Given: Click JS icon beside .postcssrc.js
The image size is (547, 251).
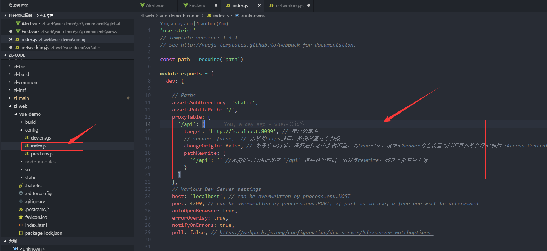Looking at the screenshot, I should (x=21, y=209).
